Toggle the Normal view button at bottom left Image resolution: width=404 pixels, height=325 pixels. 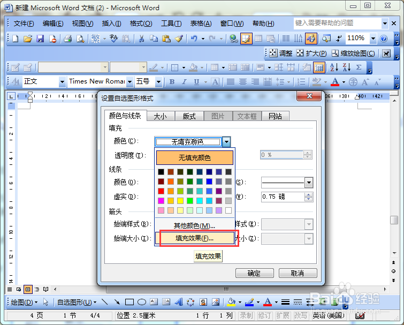point(10,289)
